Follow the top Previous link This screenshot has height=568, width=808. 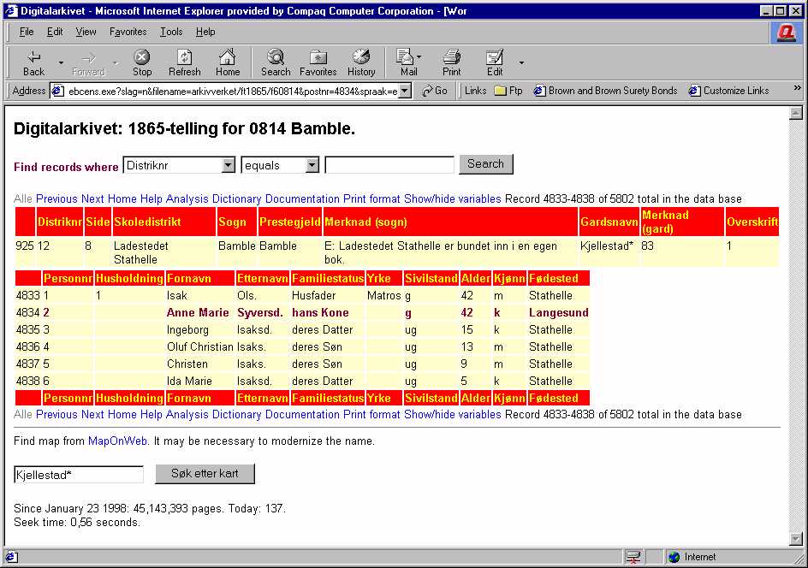point(56,198)
